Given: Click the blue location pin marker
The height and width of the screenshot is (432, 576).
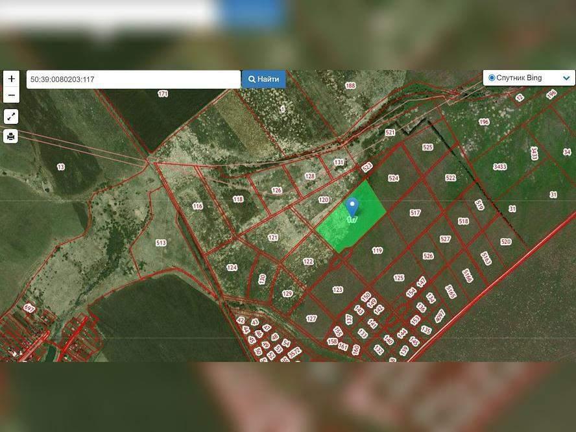Looking at the screenshot, I should coord(352,207).
